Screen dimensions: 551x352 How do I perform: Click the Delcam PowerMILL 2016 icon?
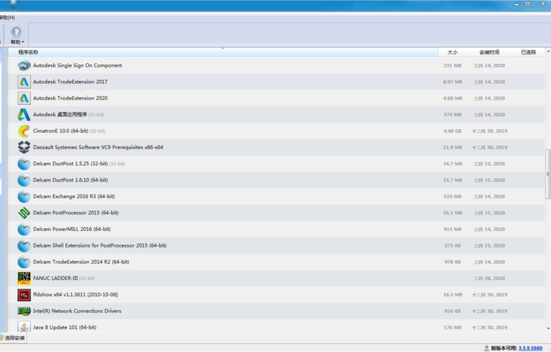click(24, 230)
